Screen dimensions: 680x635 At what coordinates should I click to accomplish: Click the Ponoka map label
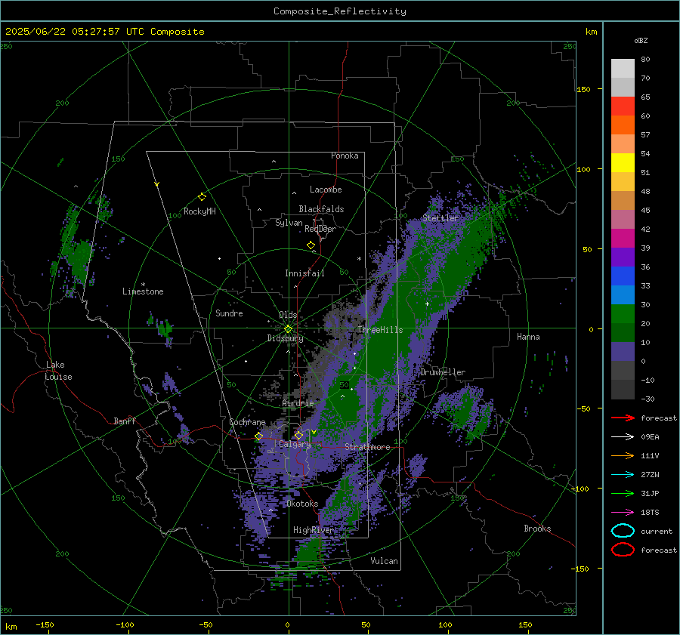(345, 156)
